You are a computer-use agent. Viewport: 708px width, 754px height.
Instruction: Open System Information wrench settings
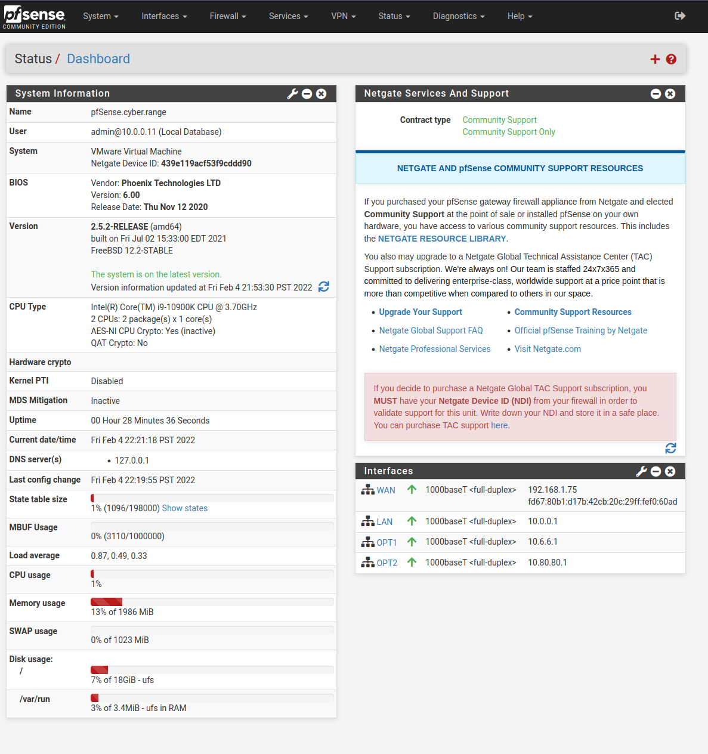292,94
